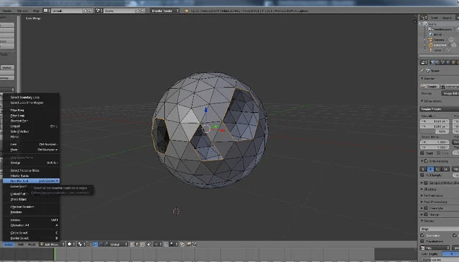Toggle the Overwrite checkbox
The height and width of the screenshot is (262, 459).
(422, 235)
